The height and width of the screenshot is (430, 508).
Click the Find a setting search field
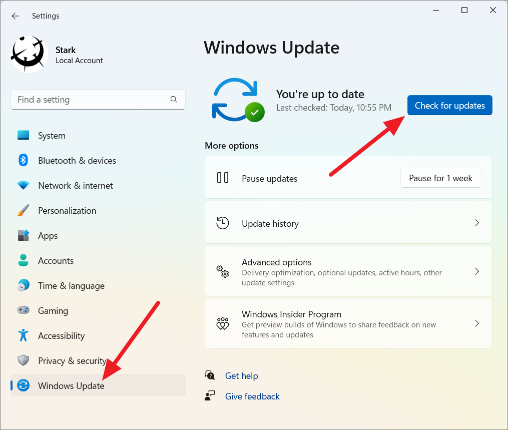(x=98, y=100)
